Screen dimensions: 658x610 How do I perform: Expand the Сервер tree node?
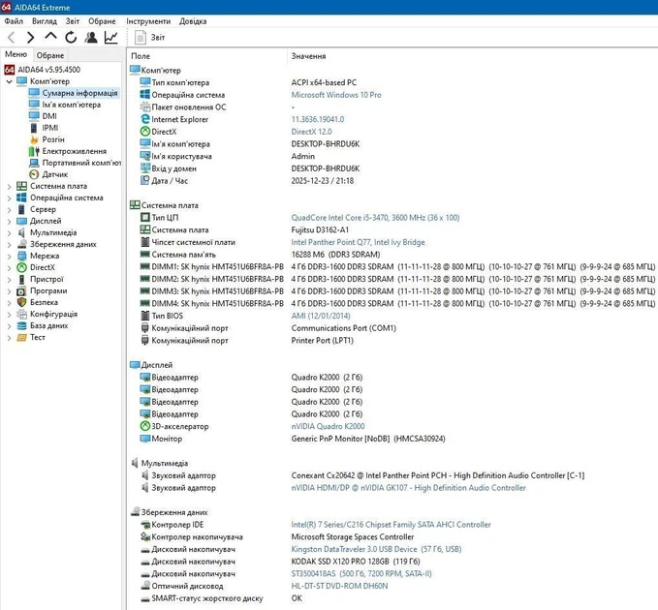pyautogui.click(x=10, y=209)
